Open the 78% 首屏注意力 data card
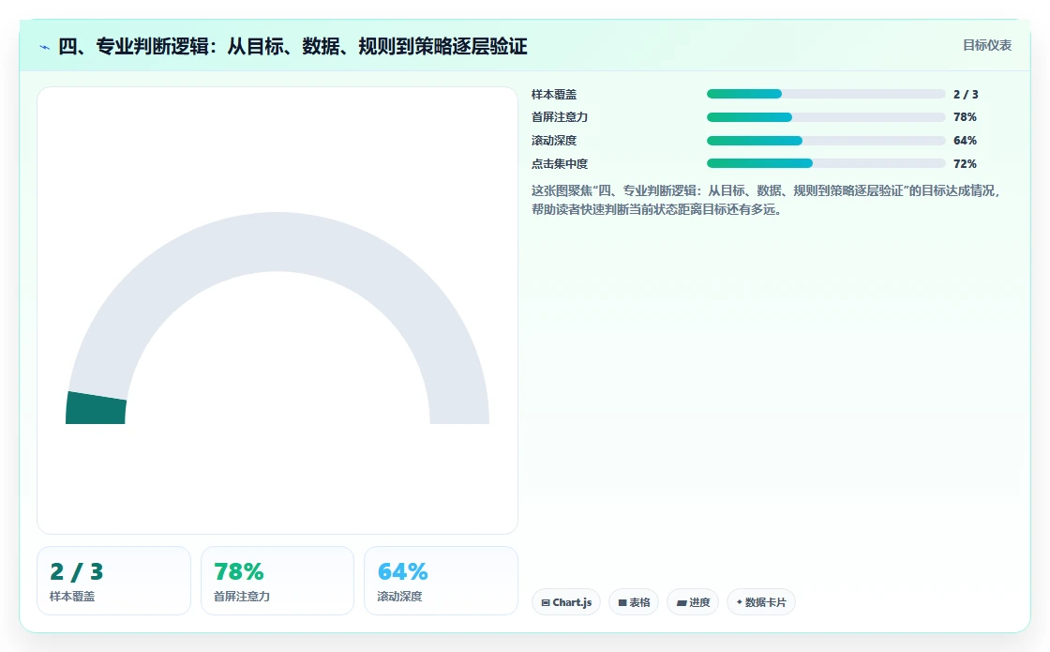Viewport: 1050px width, 652px height. (x=277, y=581)
